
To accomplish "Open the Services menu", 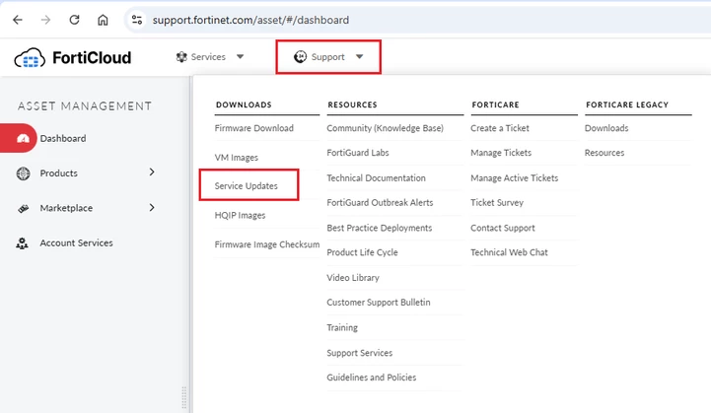I will click(x=210, y=56).
